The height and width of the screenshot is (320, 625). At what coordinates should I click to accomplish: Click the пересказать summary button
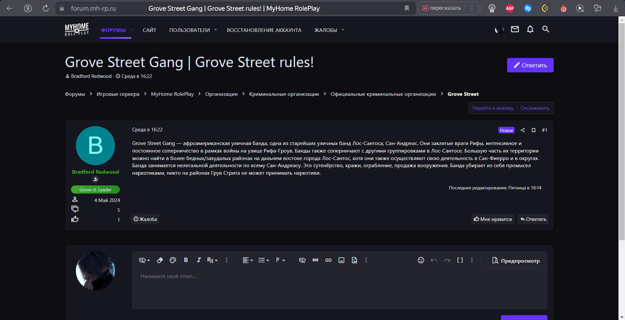pos(442,8)
